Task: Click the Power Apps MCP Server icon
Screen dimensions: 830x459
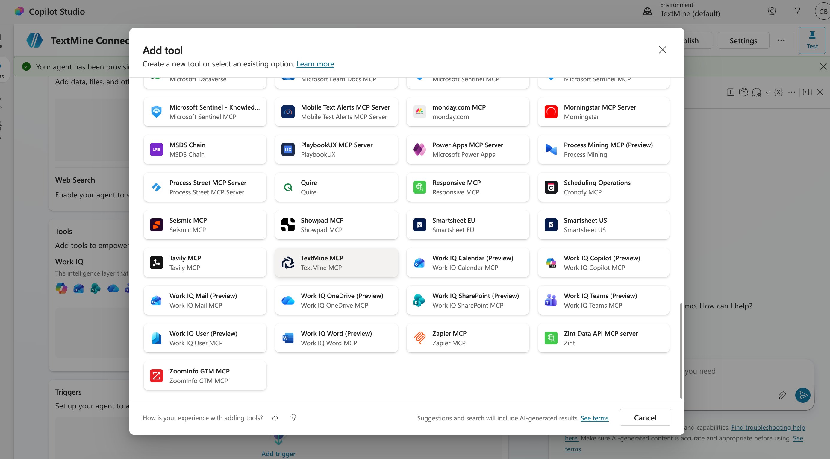Action: tap(419, 149)
